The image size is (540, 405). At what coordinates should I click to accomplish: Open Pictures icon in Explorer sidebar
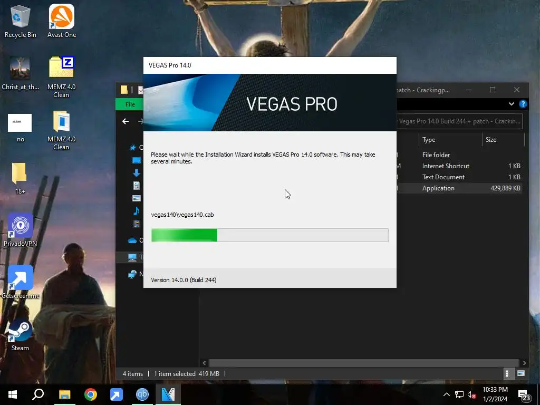pyautogui.click(x=137, y=198)
